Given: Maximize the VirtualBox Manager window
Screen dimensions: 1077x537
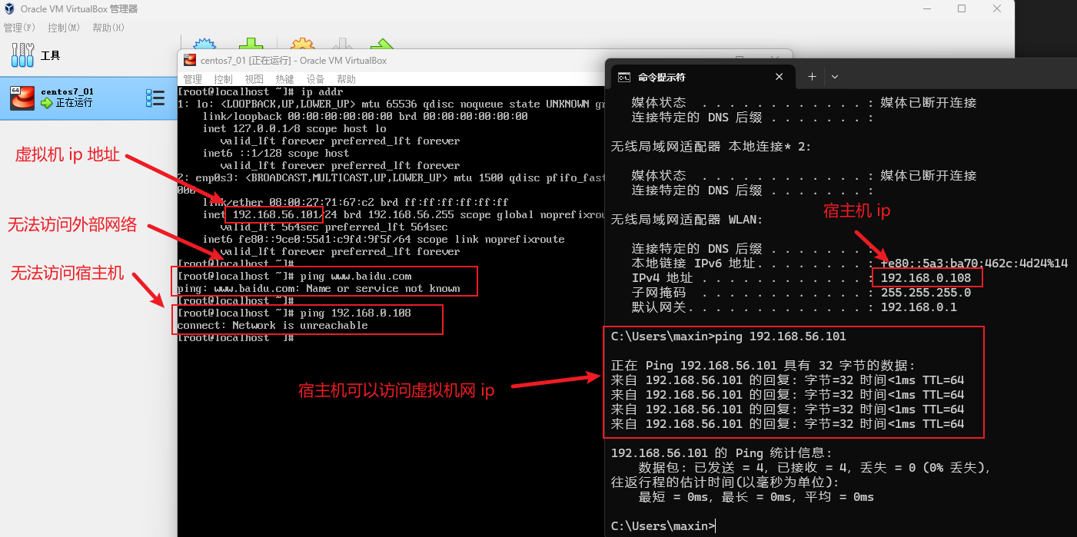Looking at the screenshot, I should point(962,8).
